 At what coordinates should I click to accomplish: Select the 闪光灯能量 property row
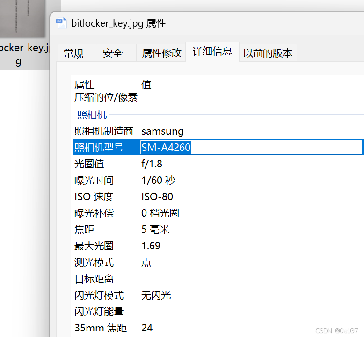(218, 311)
